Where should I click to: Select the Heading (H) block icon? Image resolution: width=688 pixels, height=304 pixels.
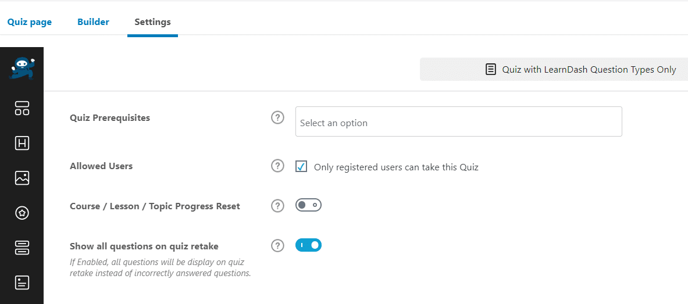(x=22, y=143)
